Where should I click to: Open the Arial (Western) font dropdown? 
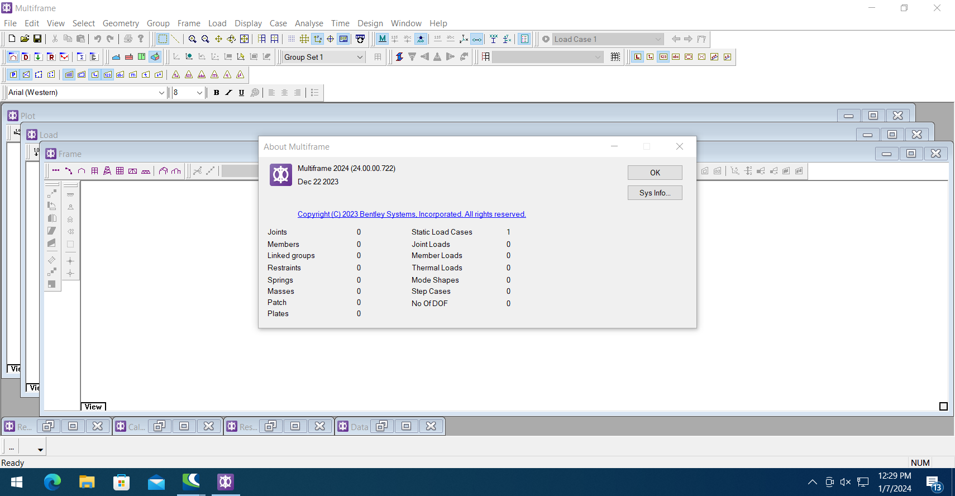tap(161, 93)
